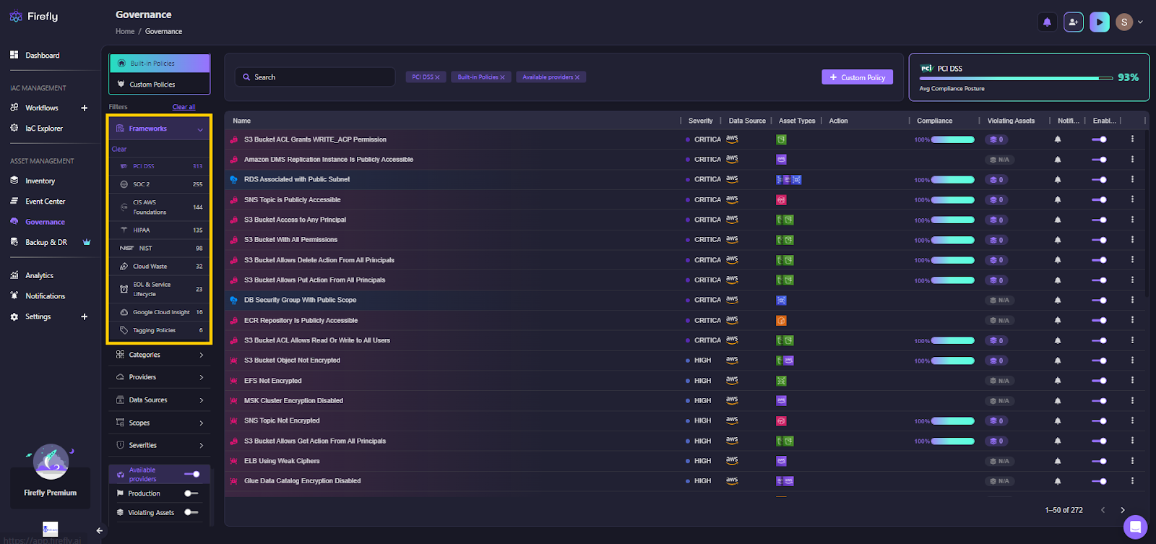Expand the Scopes filter

[x=160, y=423]
